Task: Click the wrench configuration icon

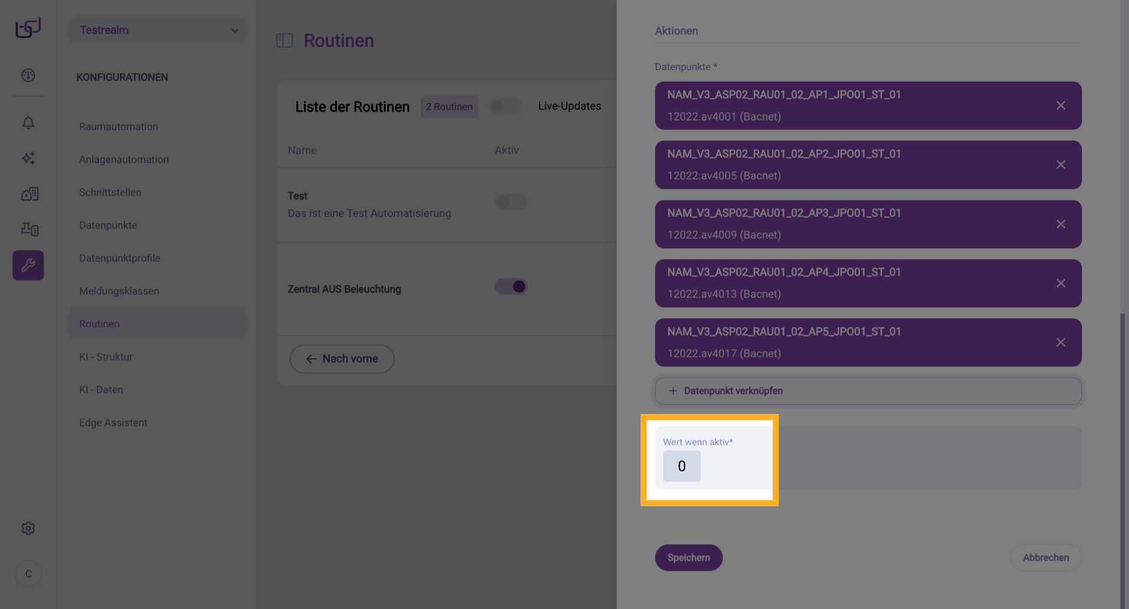Action: pyautogui.click(x=28, y=265)
